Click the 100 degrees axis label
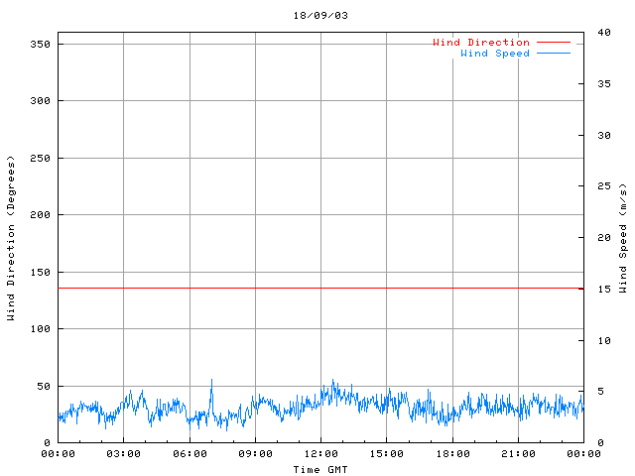The image size is (635, 476). pyautogui.click(x=40, y=329)
